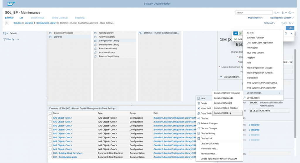Click into the Search input field

(x=254, y=13)
